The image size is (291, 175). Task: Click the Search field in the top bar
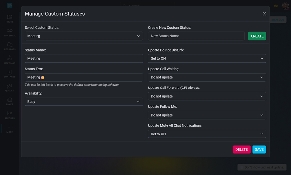(147, 6)
